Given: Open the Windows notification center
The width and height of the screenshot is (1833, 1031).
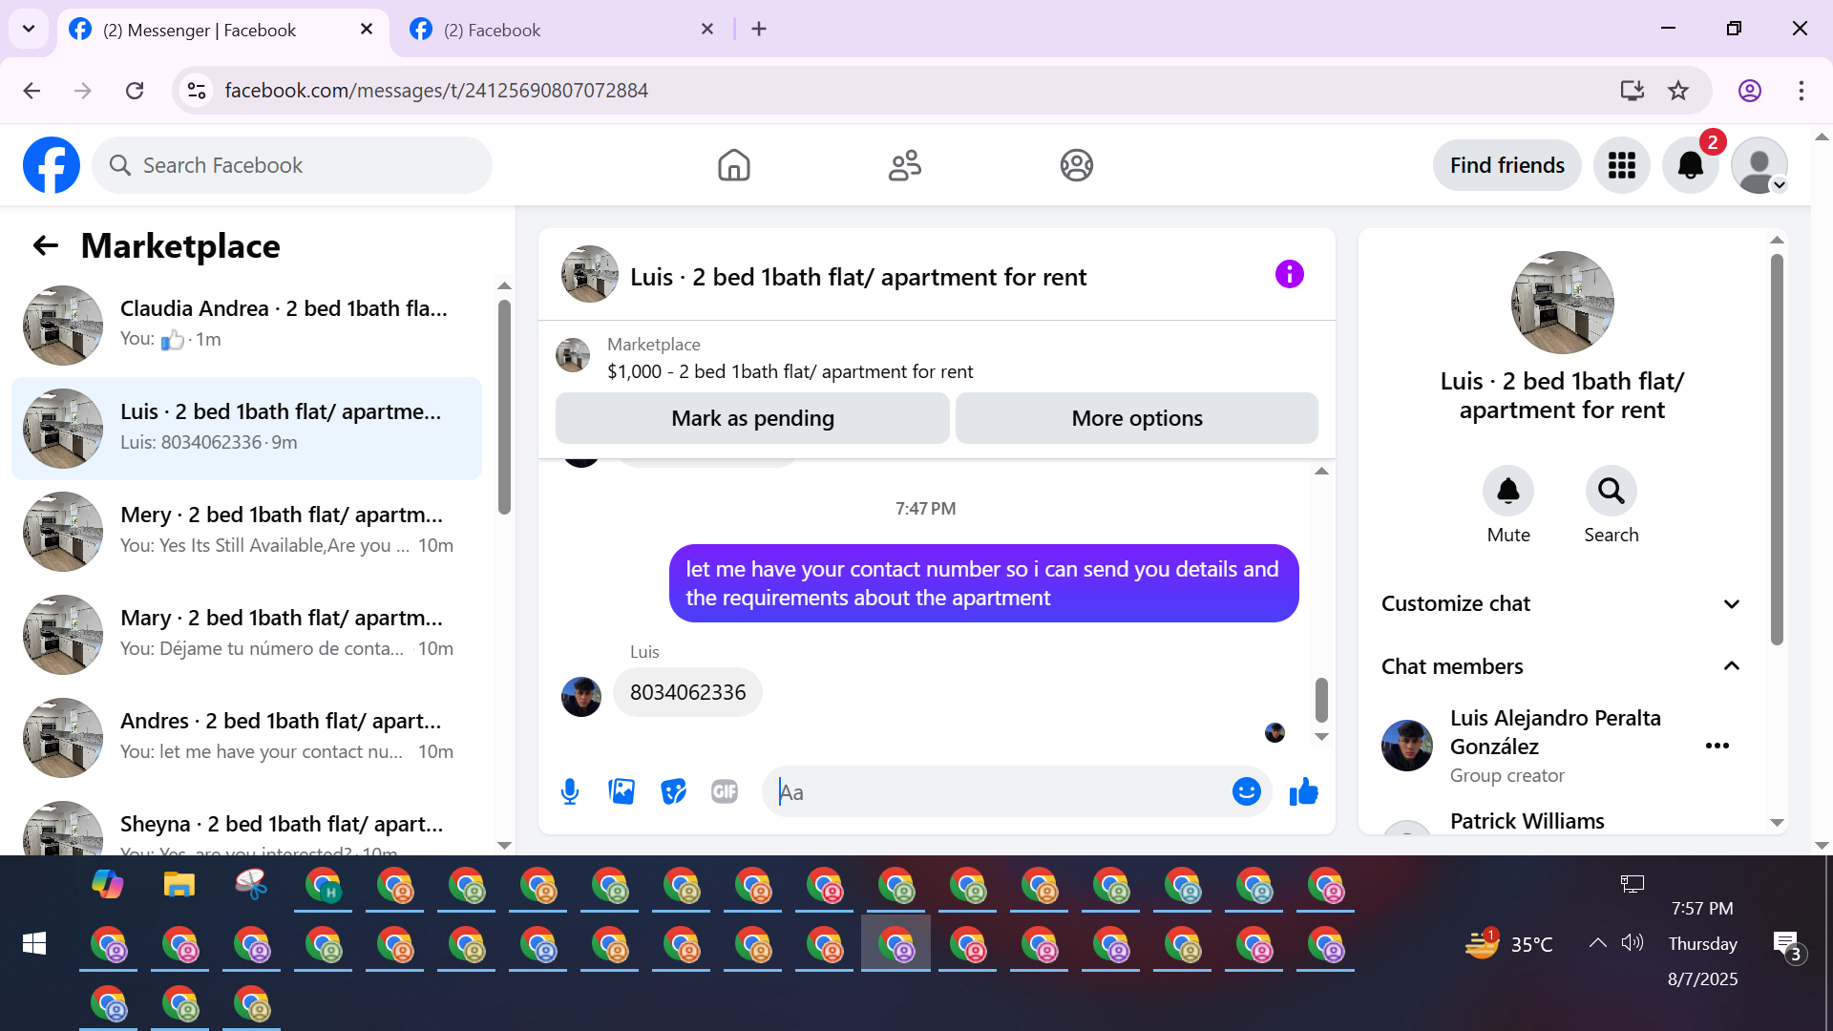Looking at the screenshot, I should click(1787, 945).
